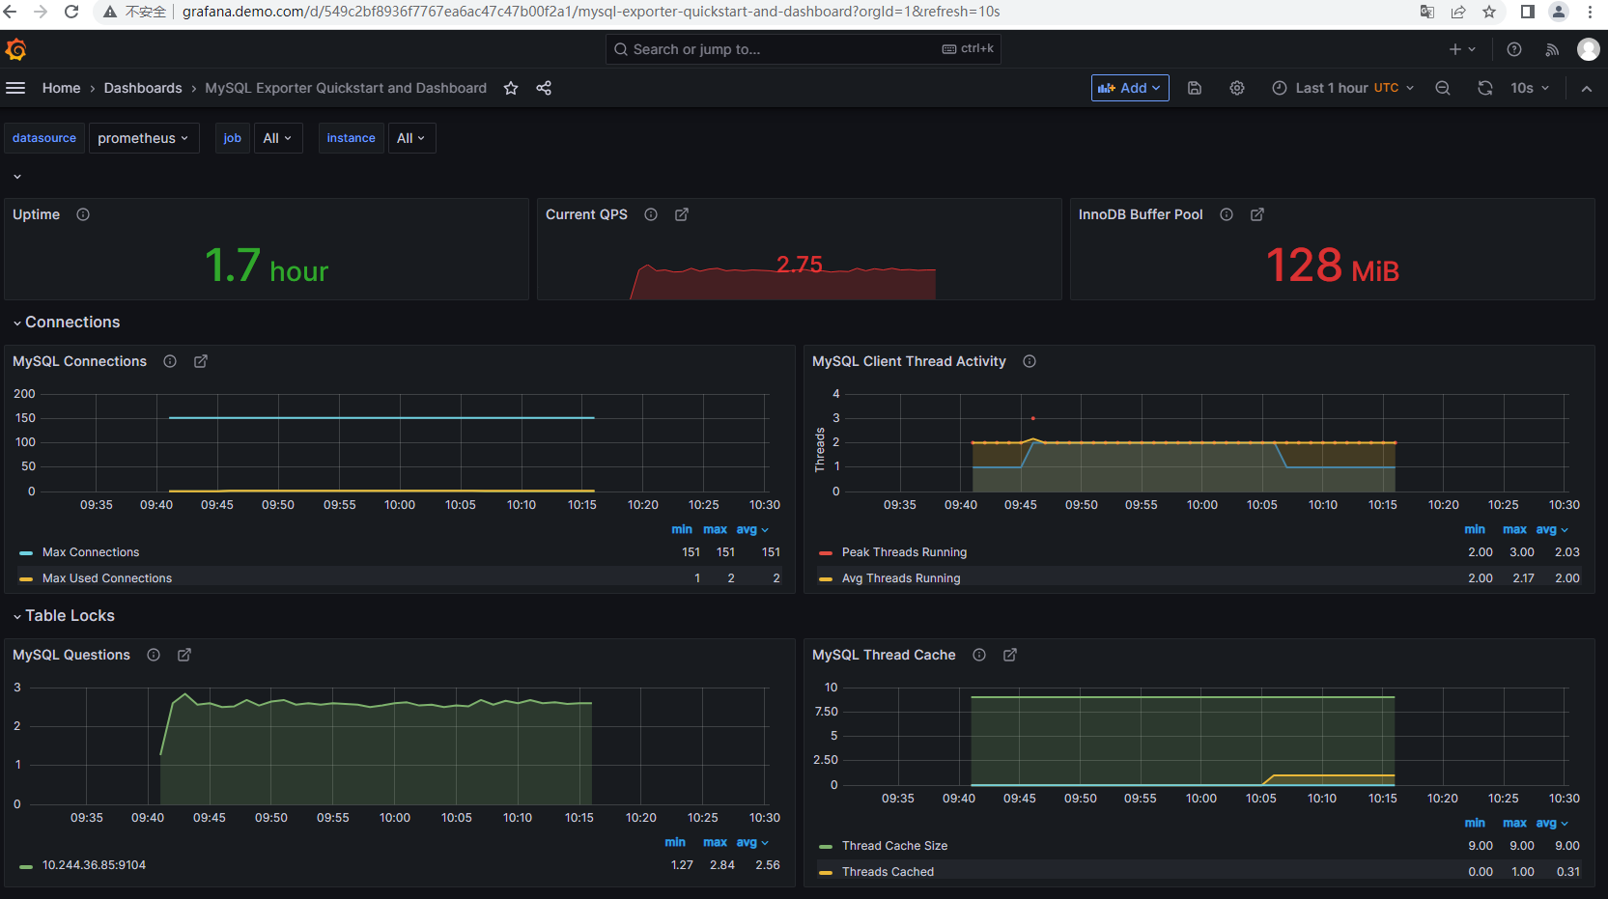Screen dimensions: 1608x899
Task: Toggle Max Connections series visibility
Action: tap(91, 552)
